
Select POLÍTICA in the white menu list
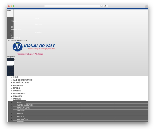tap(17, 91)
